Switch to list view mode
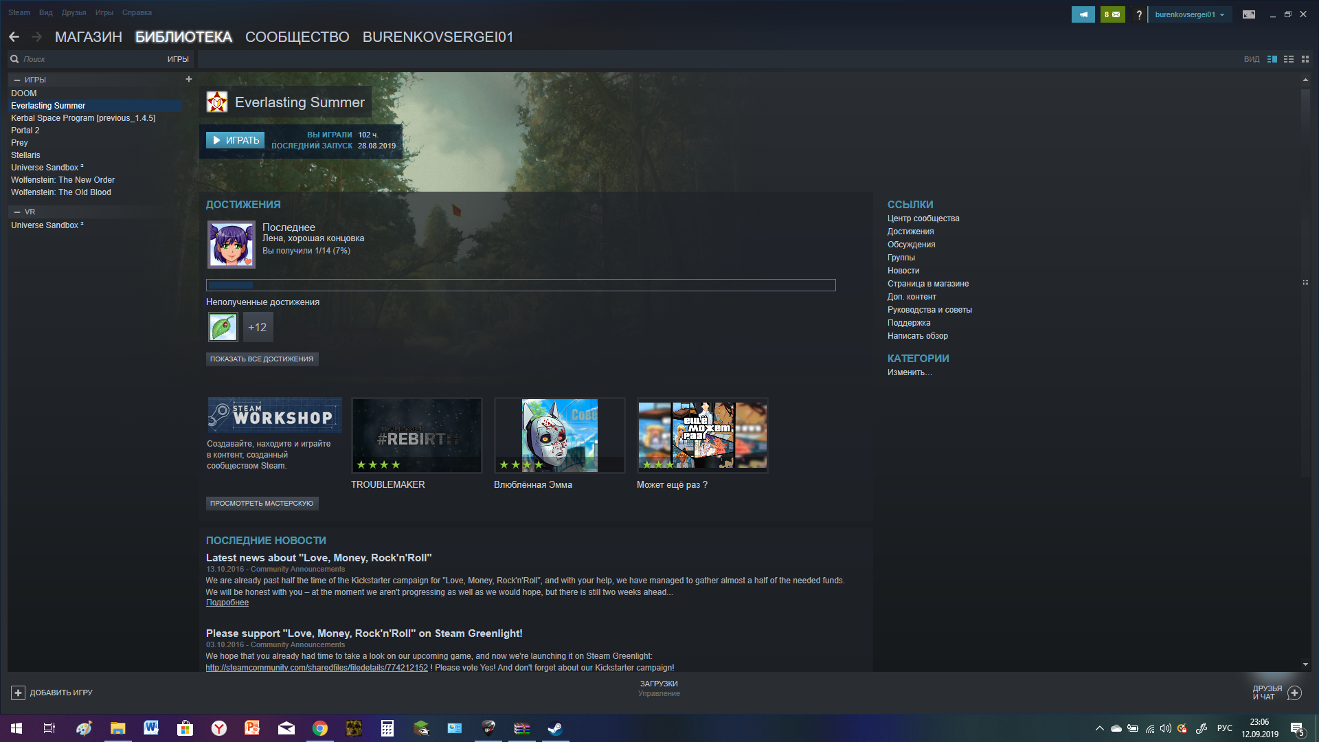The height and width of the screenshot is (742, 1319). point(1289,59)
